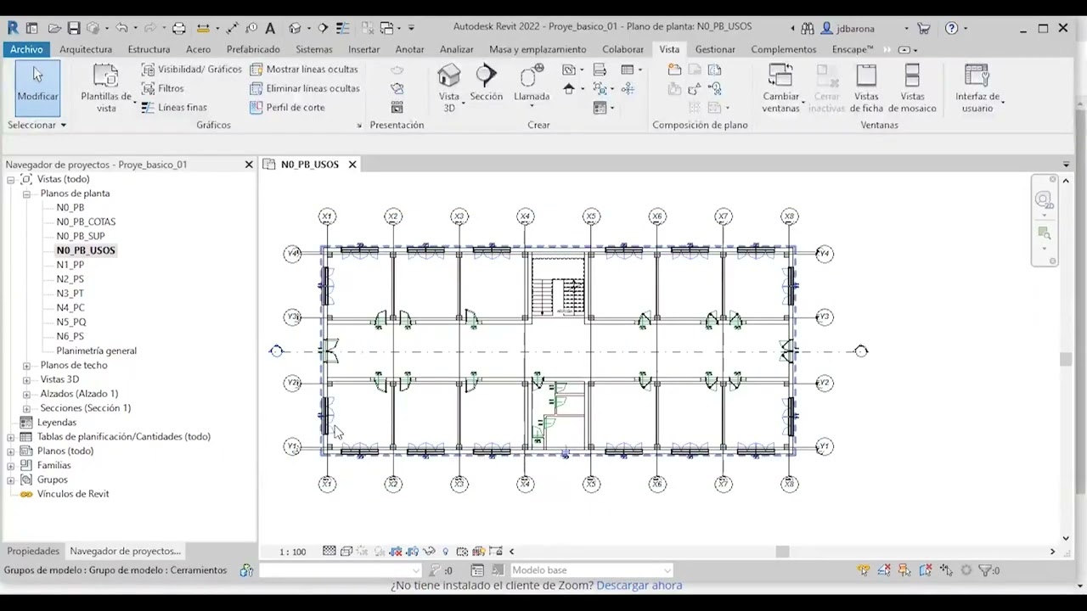Image resolution: width=1087 pixels, height=611 pixels.
Task: Open N0_PB_COTAS view in browser
Action: click(x=86, y=222)
